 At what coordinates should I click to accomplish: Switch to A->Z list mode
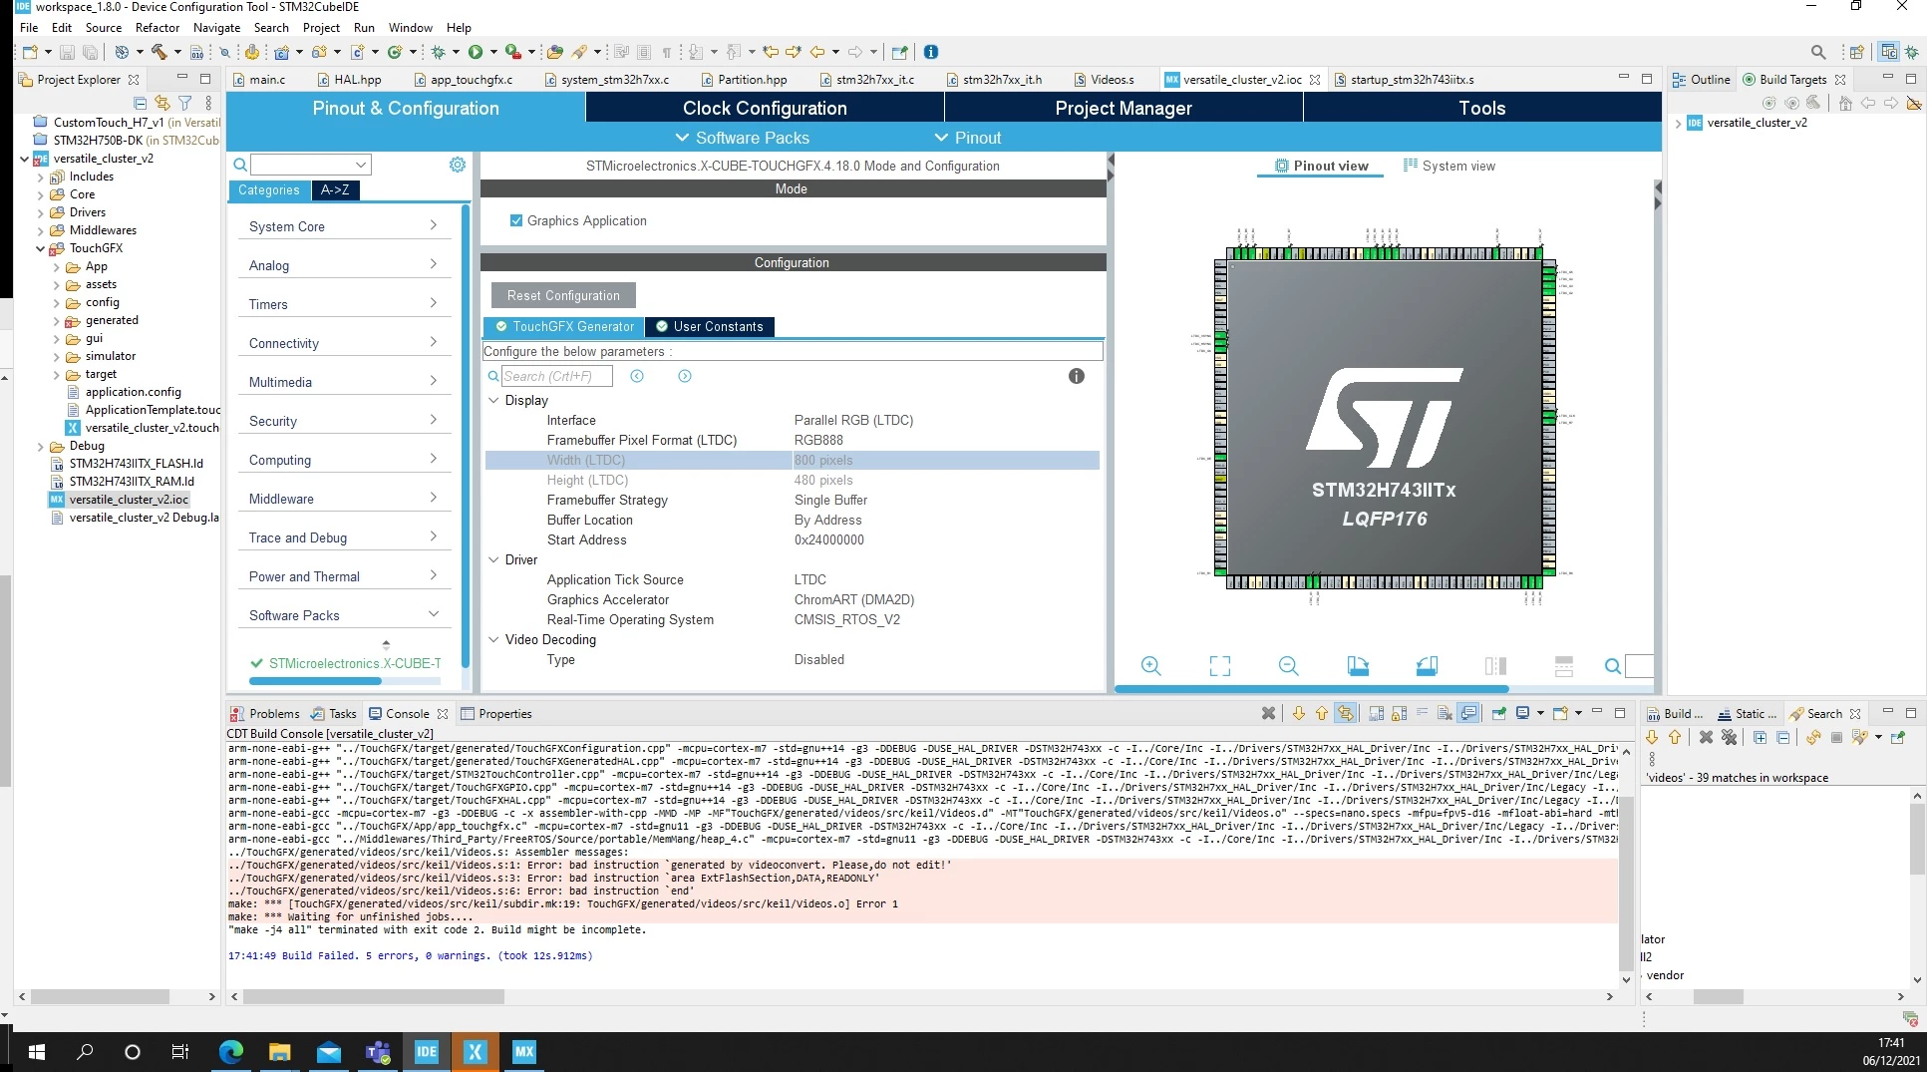(x=335, y=189)
